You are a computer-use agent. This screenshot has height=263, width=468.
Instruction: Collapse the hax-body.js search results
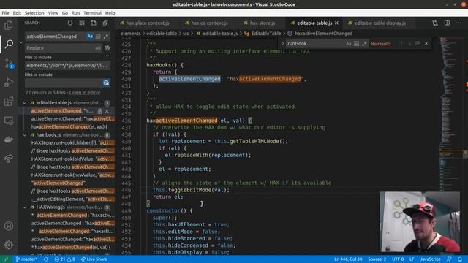pyautogui.click(x=24, y=135)
